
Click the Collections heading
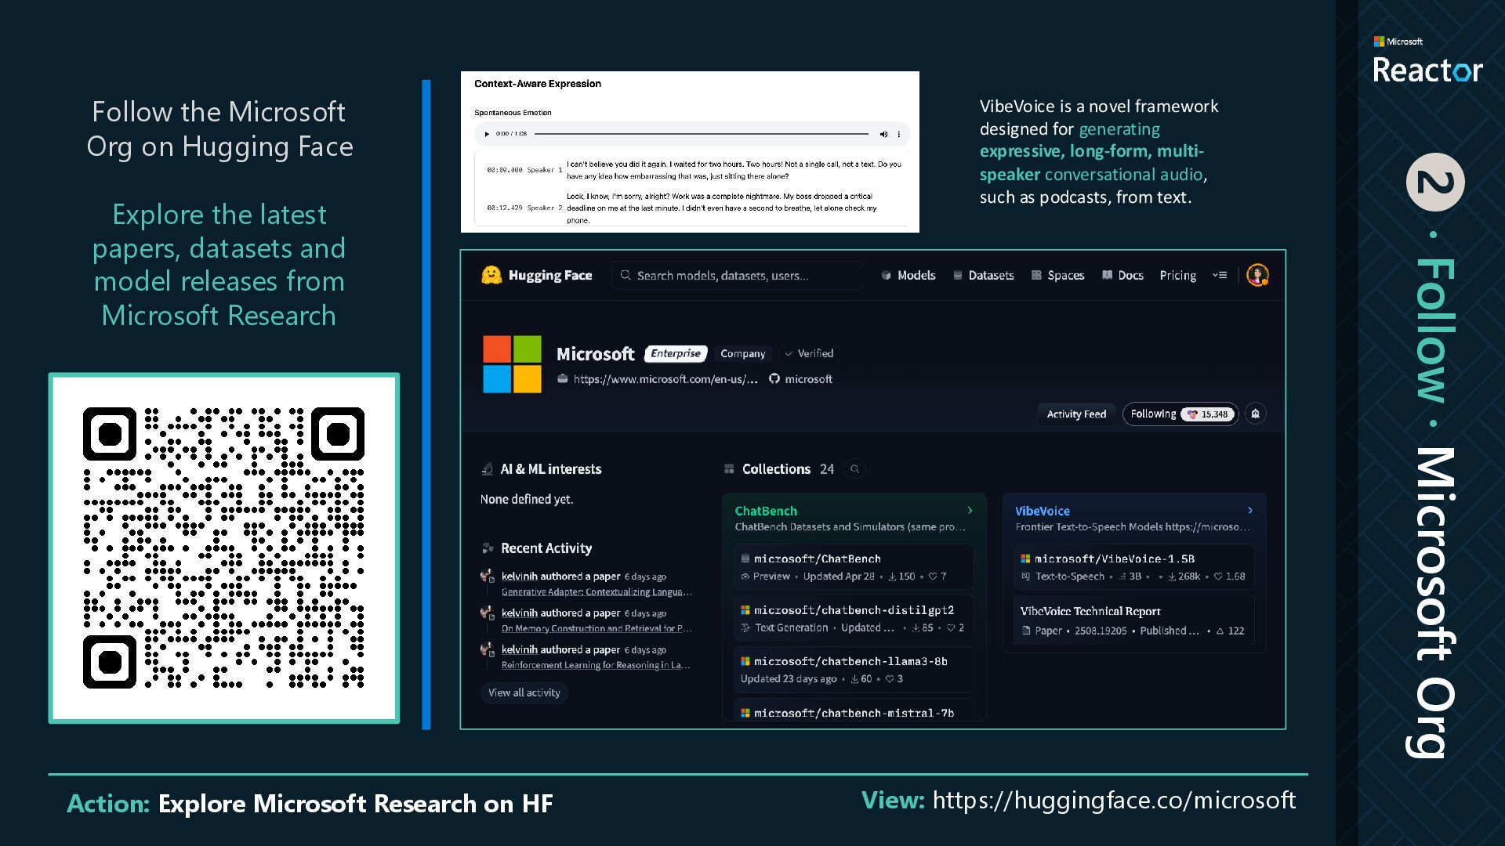tap(776, 469)
